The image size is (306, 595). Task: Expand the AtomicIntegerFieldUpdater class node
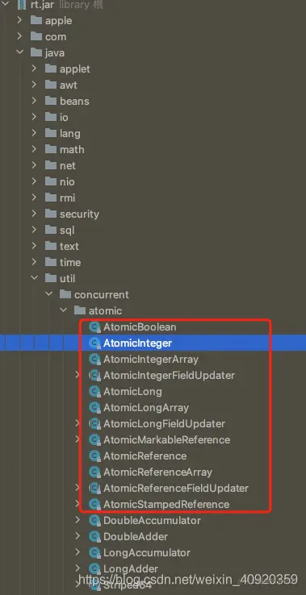(78, 375)
